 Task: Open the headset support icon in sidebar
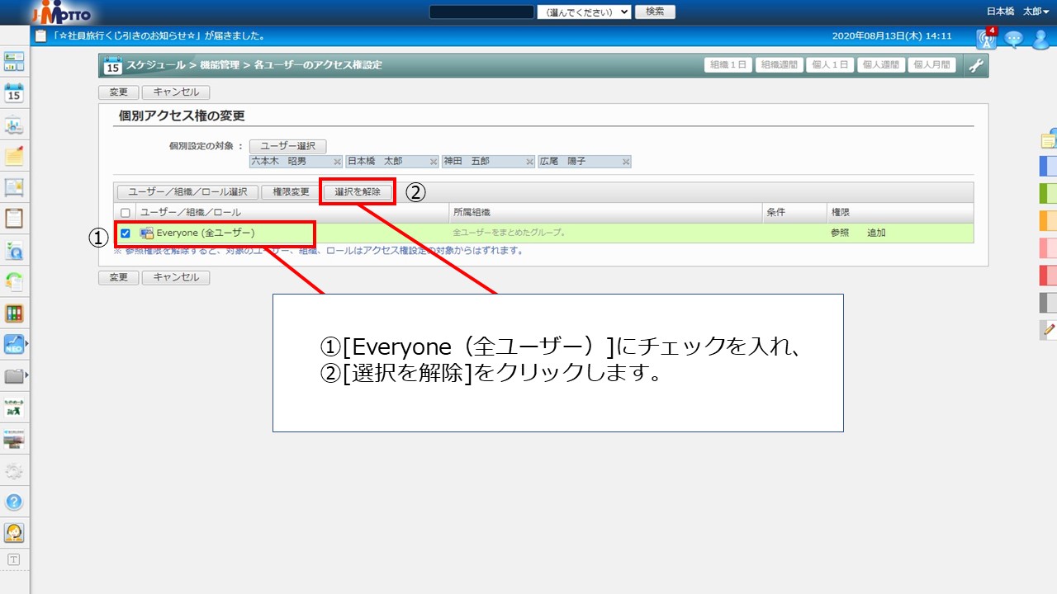14,533
